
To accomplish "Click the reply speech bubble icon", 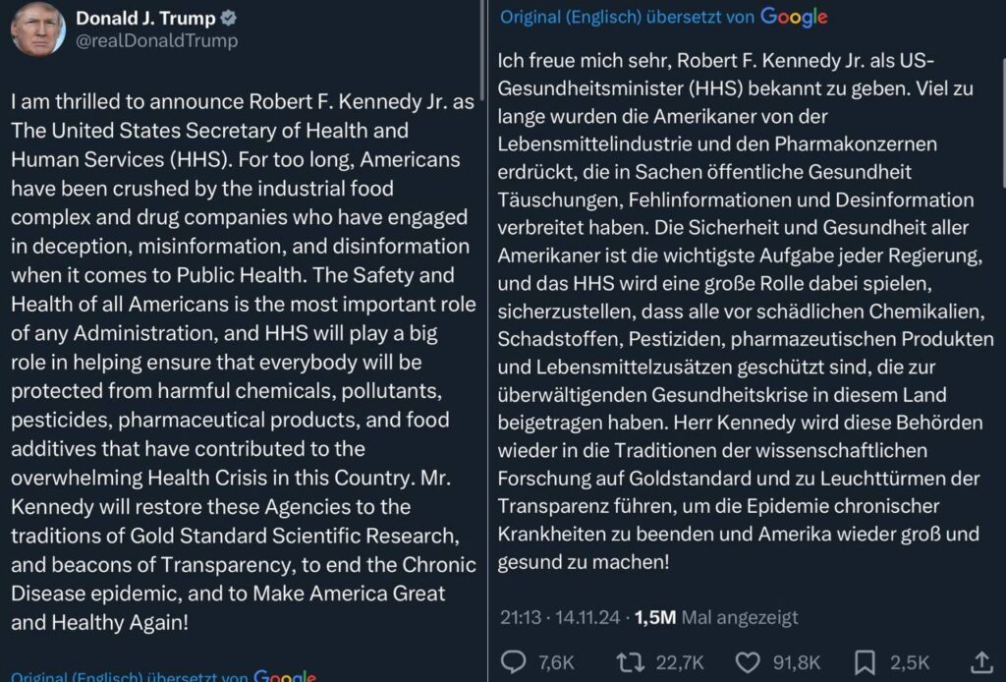I will 514,662.
